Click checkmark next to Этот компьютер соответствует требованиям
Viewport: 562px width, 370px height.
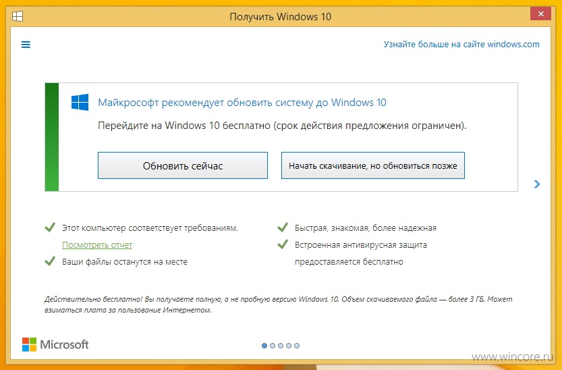click(x=50, y=228)
